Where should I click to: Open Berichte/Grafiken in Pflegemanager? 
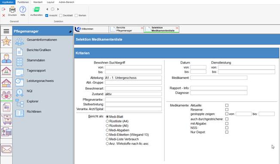tap(39, 50)
